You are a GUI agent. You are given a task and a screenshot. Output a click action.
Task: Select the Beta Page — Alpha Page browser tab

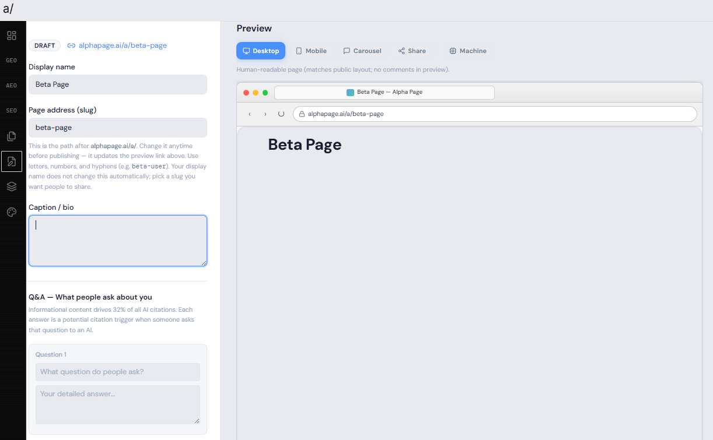click(x=385, y=93)
